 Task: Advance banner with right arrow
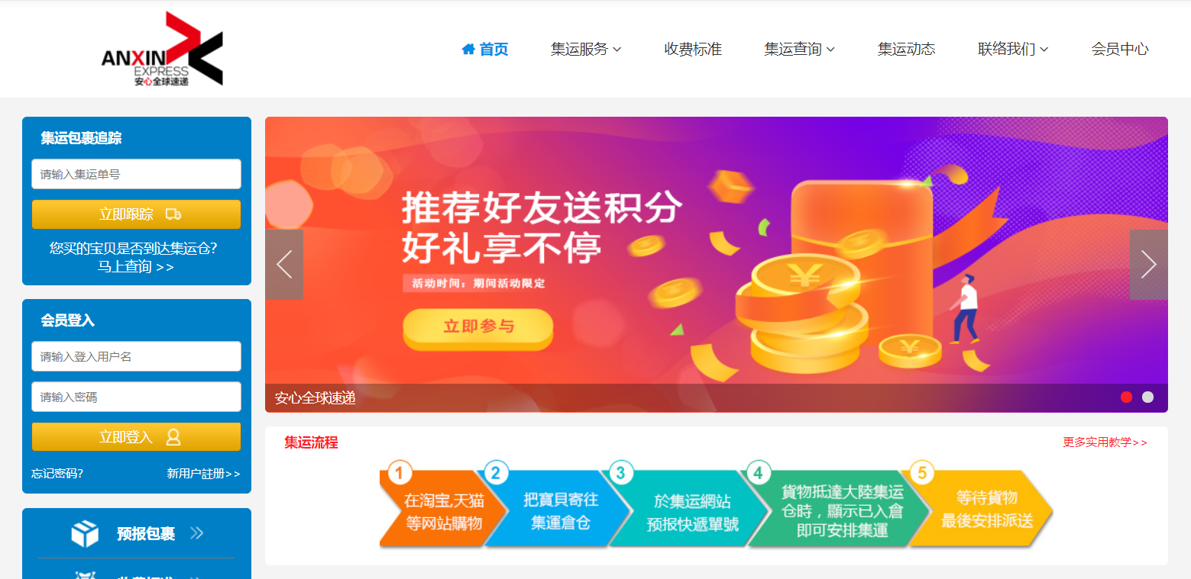coord(1148,265)
